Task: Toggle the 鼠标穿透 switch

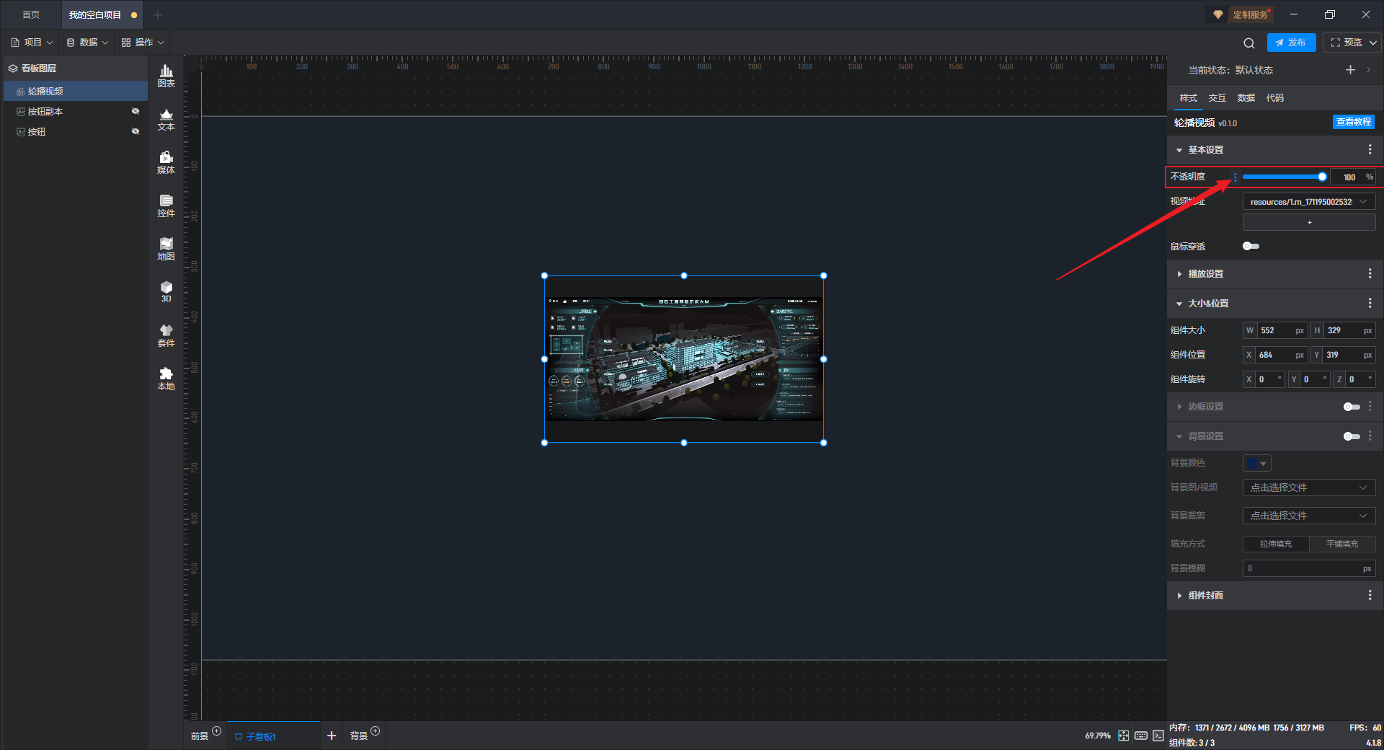Action: pyautogui.click(x=1251, y=247)
